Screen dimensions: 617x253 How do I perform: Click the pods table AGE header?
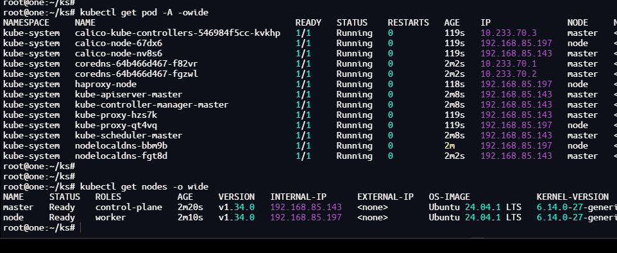tap(452, 23)
